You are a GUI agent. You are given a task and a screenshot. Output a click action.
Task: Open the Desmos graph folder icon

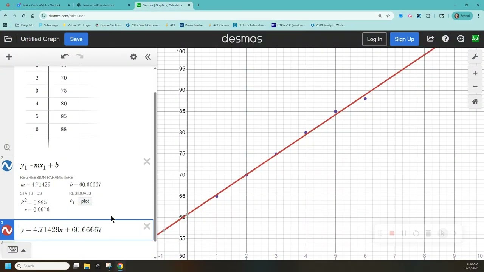coord(8,39)
